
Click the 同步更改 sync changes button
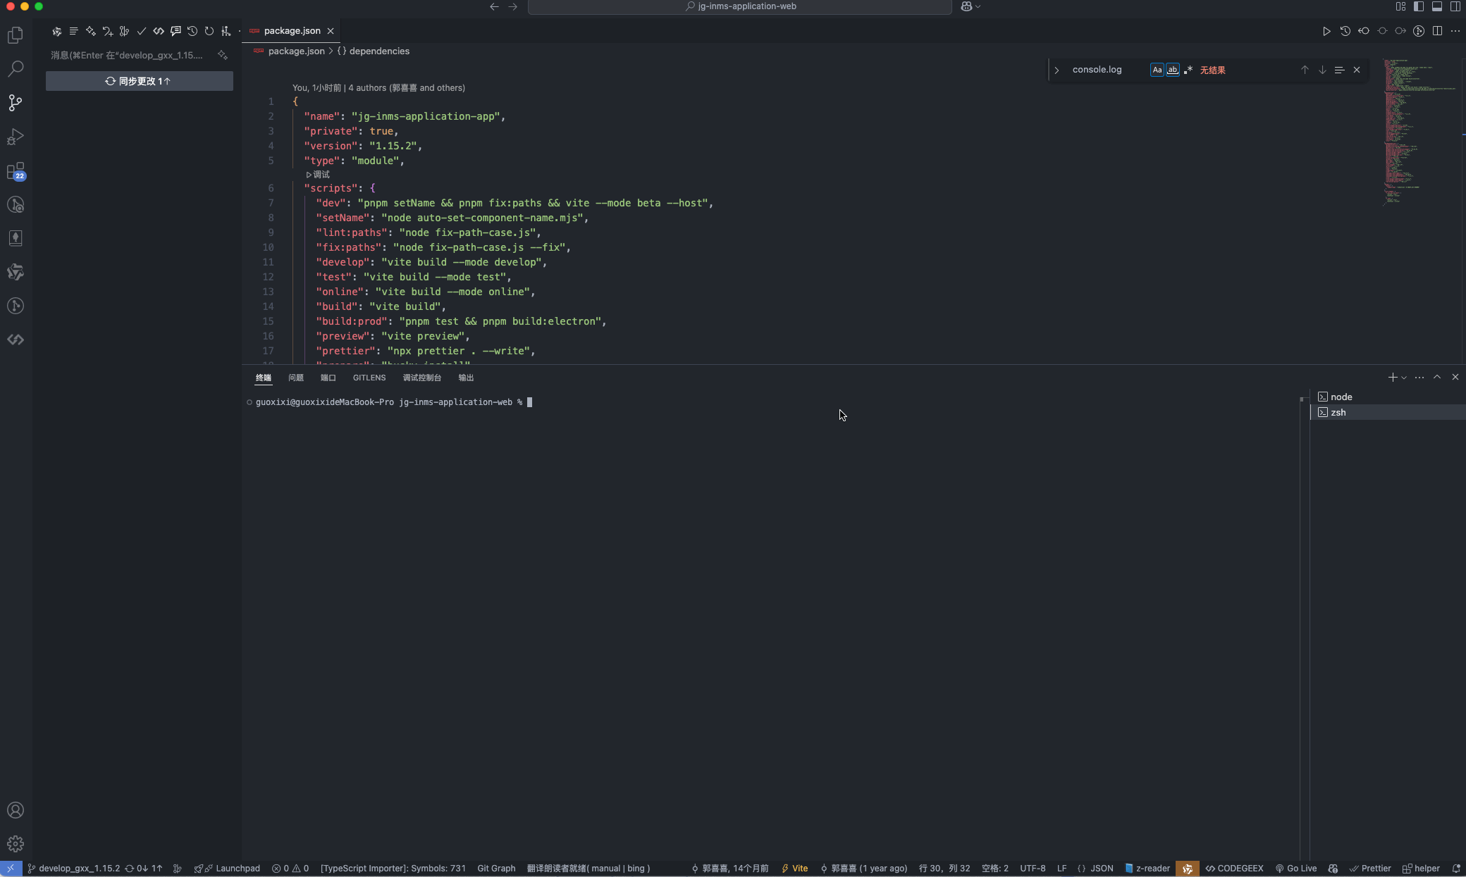139,81
